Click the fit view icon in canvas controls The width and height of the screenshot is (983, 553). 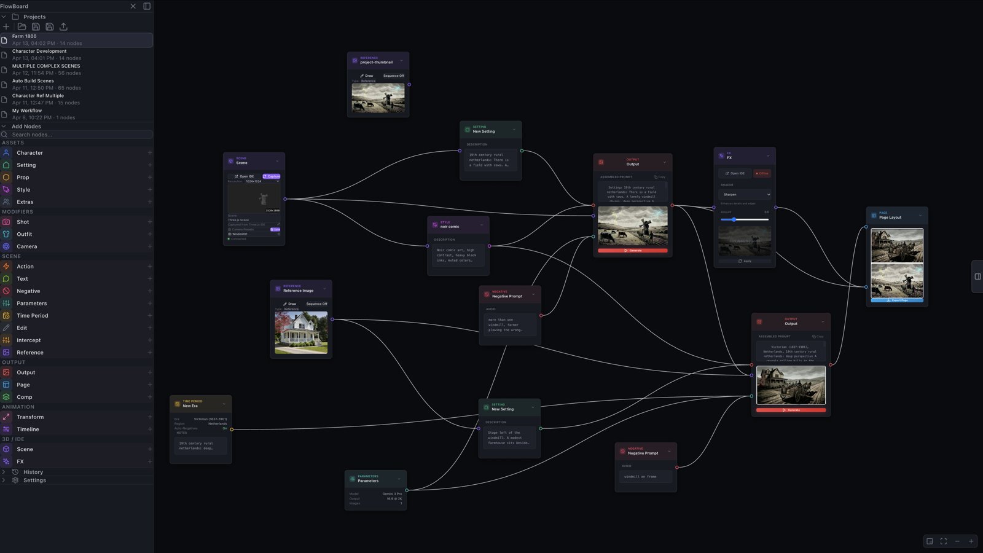[x=930, y=541]
